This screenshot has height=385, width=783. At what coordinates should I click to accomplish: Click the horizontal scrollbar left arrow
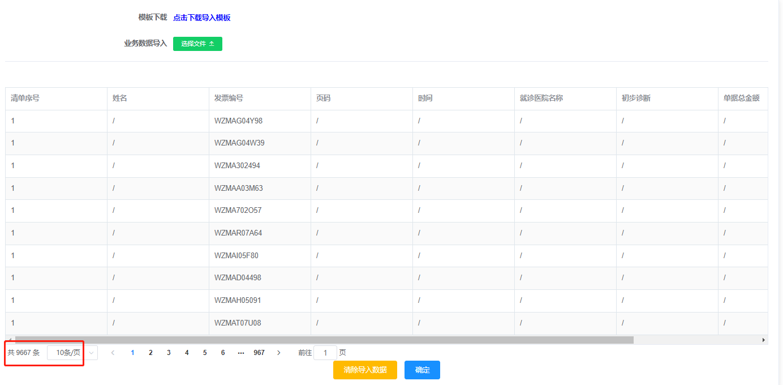point(10,340)
